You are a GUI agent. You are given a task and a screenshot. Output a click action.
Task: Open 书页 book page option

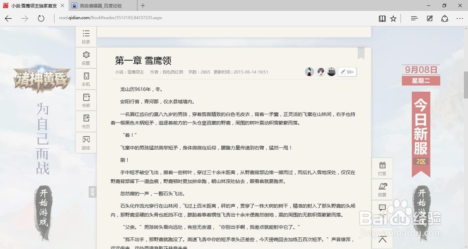(x=86, y=122)
